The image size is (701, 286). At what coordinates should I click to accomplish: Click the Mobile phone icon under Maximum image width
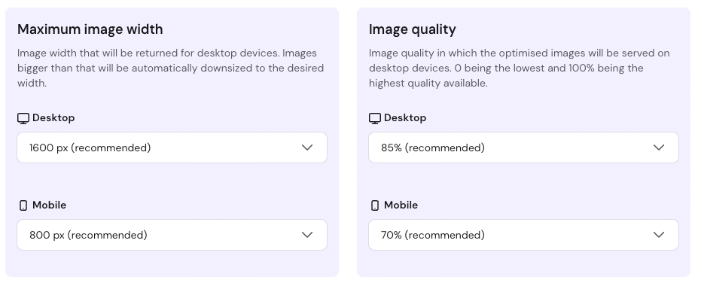23,205
